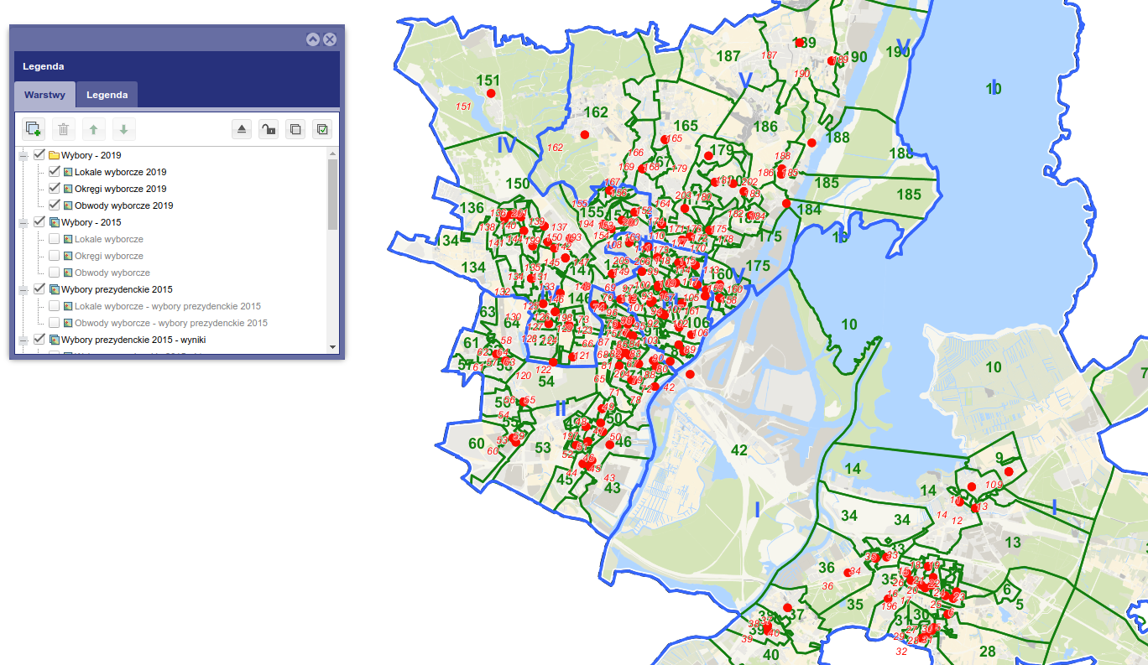1148x665 pixels.
Task: Switch to the Legenda tab
Action: 107,95
